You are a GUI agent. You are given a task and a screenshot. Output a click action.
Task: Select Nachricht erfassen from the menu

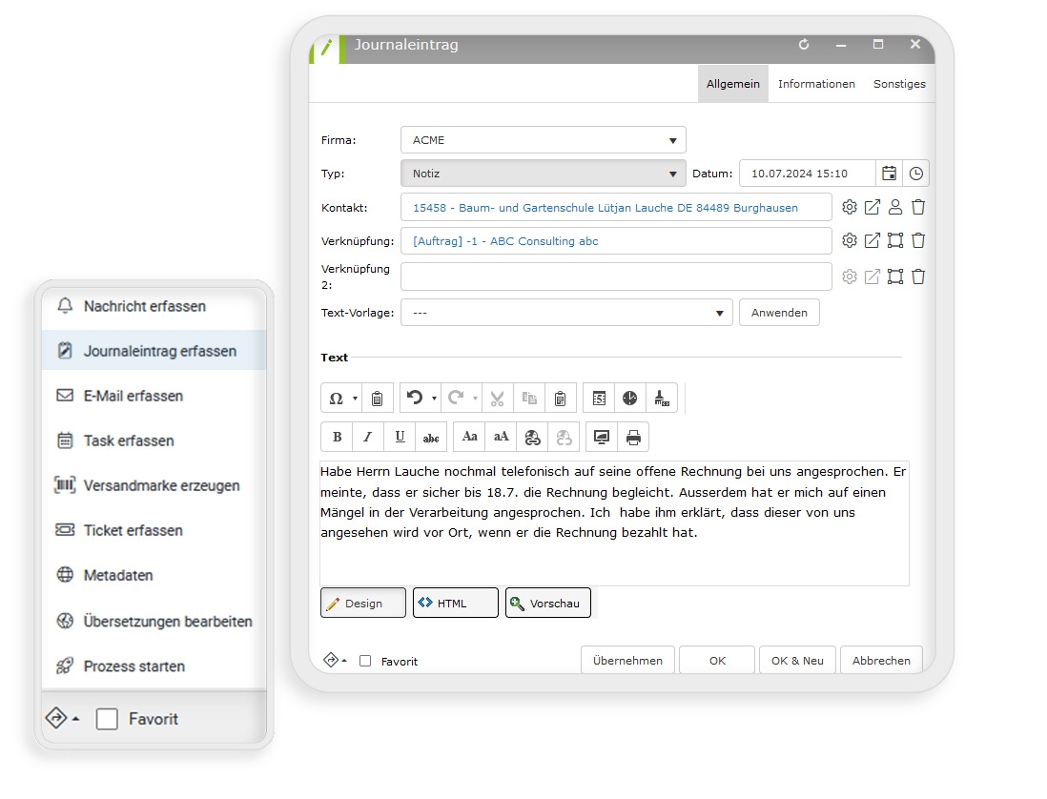click(x=154, y=306)
